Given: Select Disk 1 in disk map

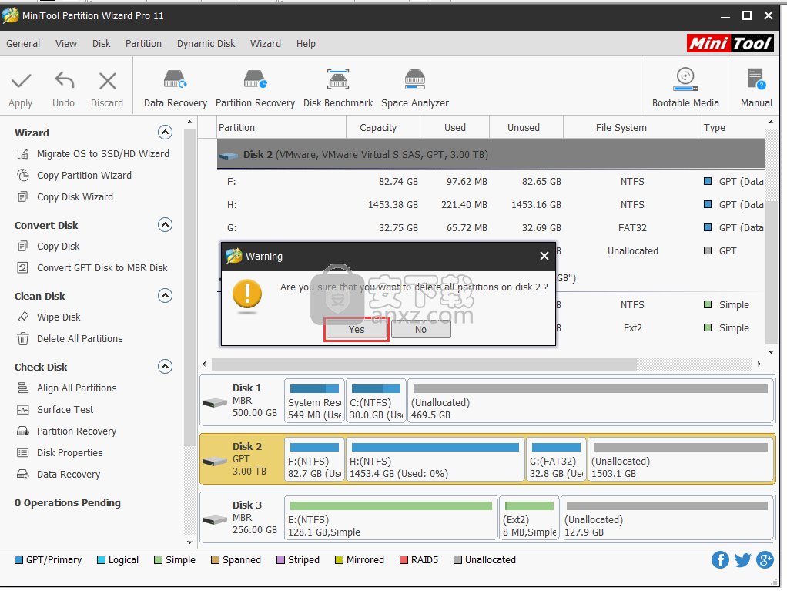Looking at the screenshot, I should (x=242, y=401).
